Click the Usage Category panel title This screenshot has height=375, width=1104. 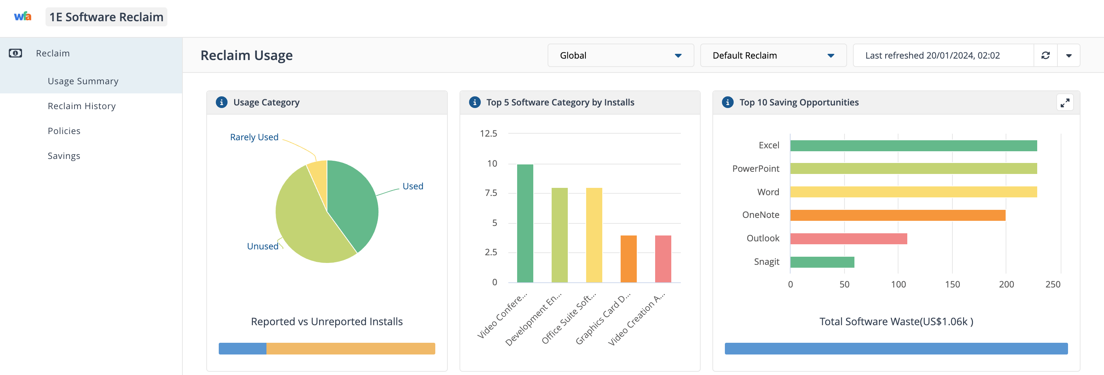266,102
